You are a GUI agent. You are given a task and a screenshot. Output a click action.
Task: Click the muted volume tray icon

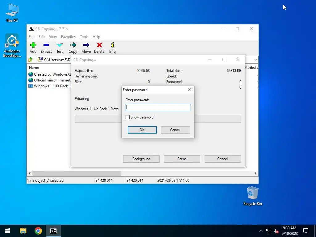tap(276, 231)
